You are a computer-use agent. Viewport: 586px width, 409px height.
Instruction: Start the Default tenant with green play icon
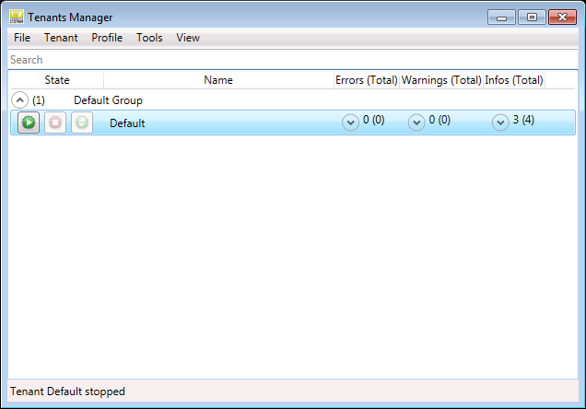point(29,123)
